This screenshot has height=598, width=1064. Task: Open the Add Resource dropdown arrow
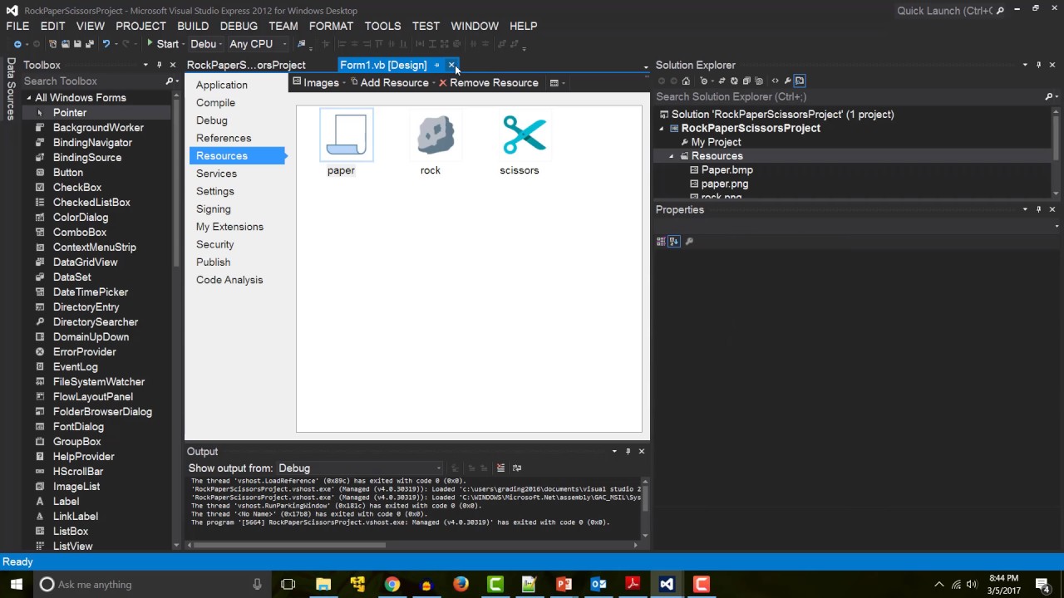[x=433, y=82]
